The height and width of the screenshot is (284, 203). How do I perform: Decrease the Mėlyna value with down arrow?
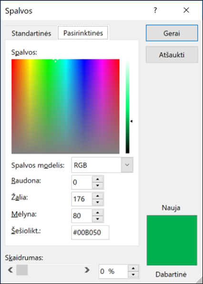[98, 219]
